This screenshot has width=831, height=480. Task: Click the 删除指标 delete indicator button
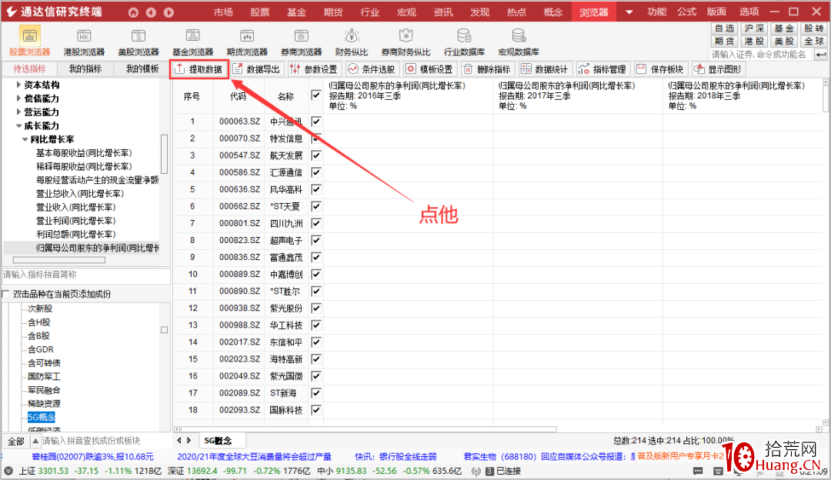coord(486,69)
